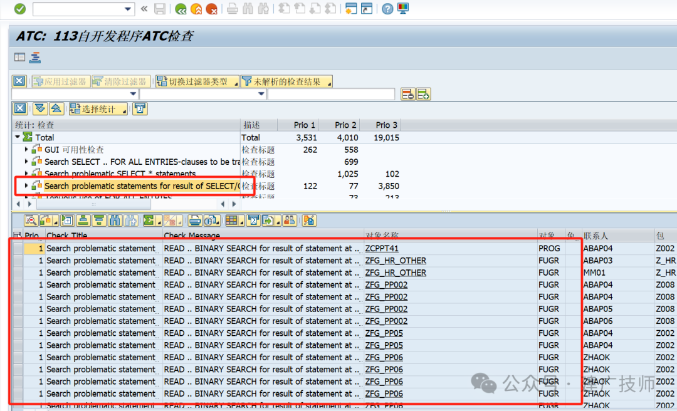Image resolution: width=677 pixels, height=411 pixels.
Task: Click 未解析的检查结果 filter button
Action: 286,81
